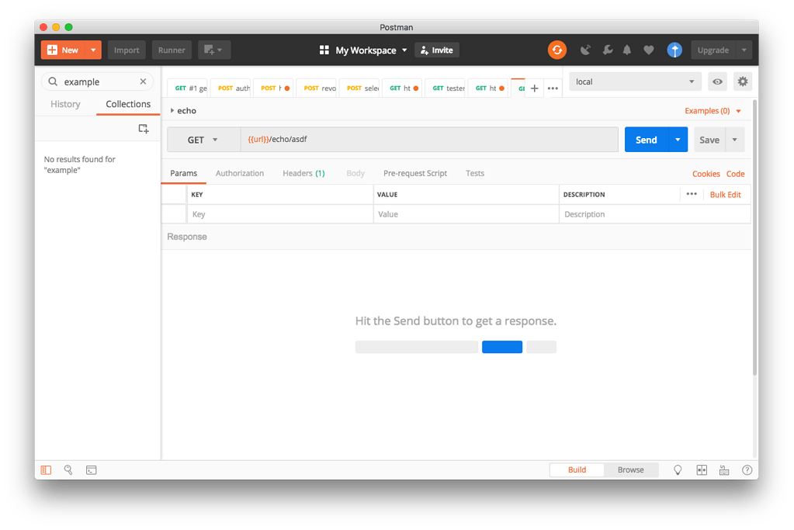
Task: Clear the sidebar search with the X
Action: [x=144, y=81]
